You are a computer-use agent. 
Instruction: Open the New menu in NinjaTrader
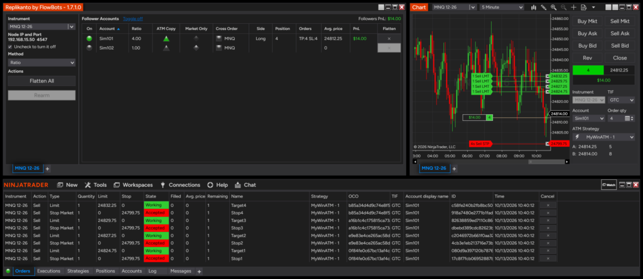pos(67,185)
